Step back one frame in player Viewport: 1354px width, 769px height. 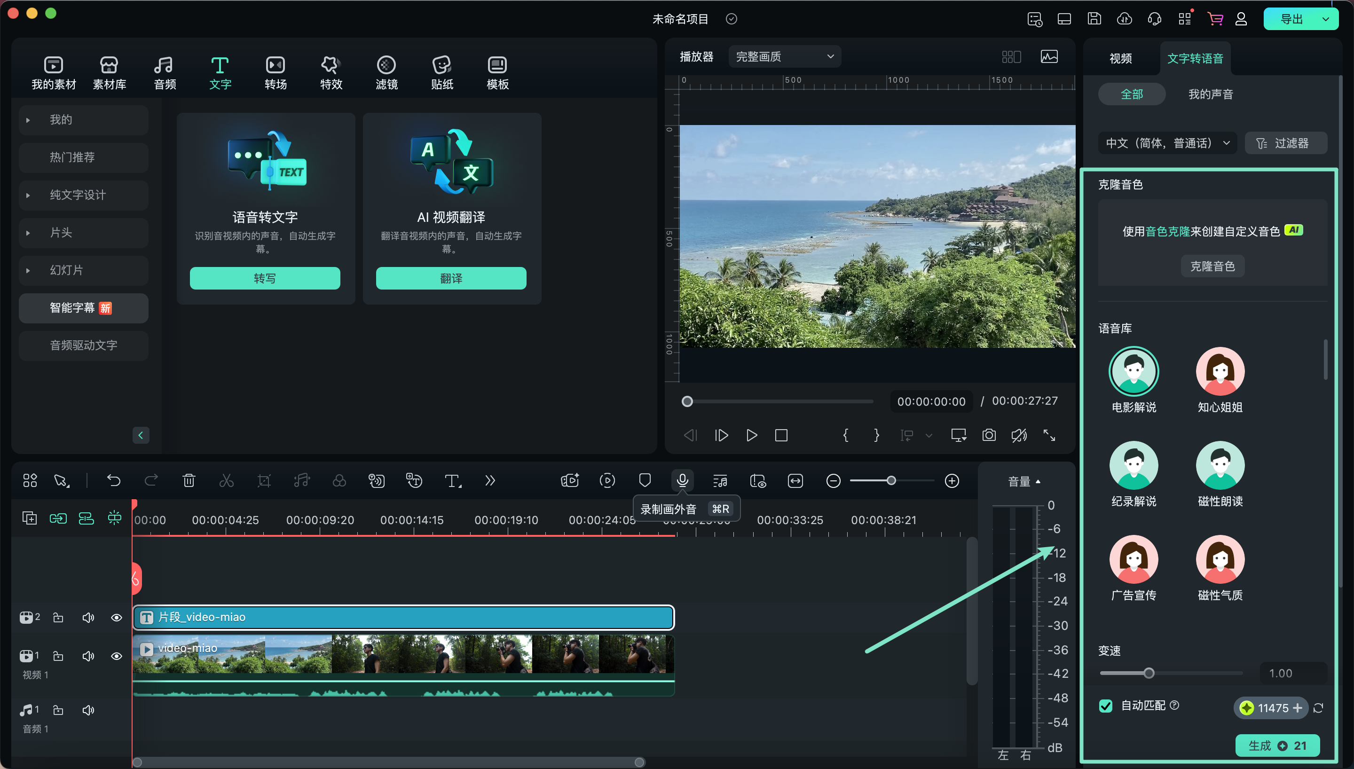(x=691, y=435)
